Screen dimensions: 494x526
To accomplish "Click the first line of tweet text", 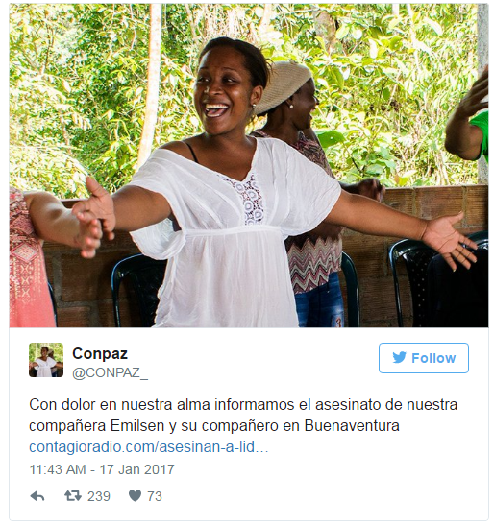I will pyautogui.click(x=243, y=405).
